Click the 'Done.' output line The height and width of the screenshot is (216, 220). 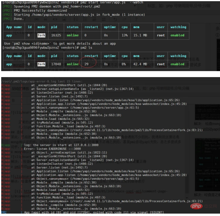point(13,19)
